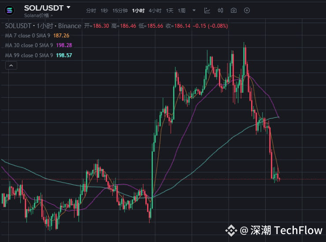Select the 分时 timeframe

click(x=91, y=11)
